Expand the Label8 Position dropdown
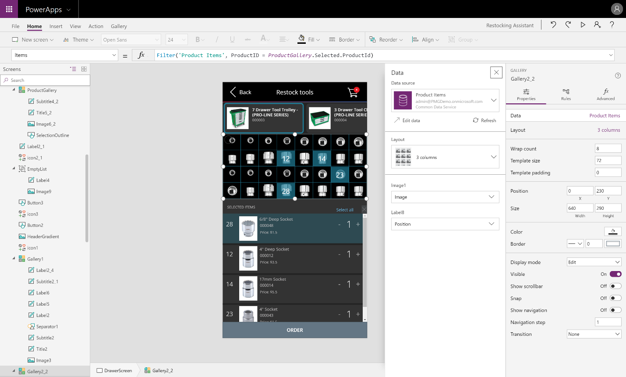Screen dimensions: 626x377 tap(445, 224)
